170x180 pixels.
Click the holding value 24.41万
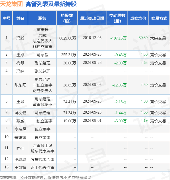(70, 102)
